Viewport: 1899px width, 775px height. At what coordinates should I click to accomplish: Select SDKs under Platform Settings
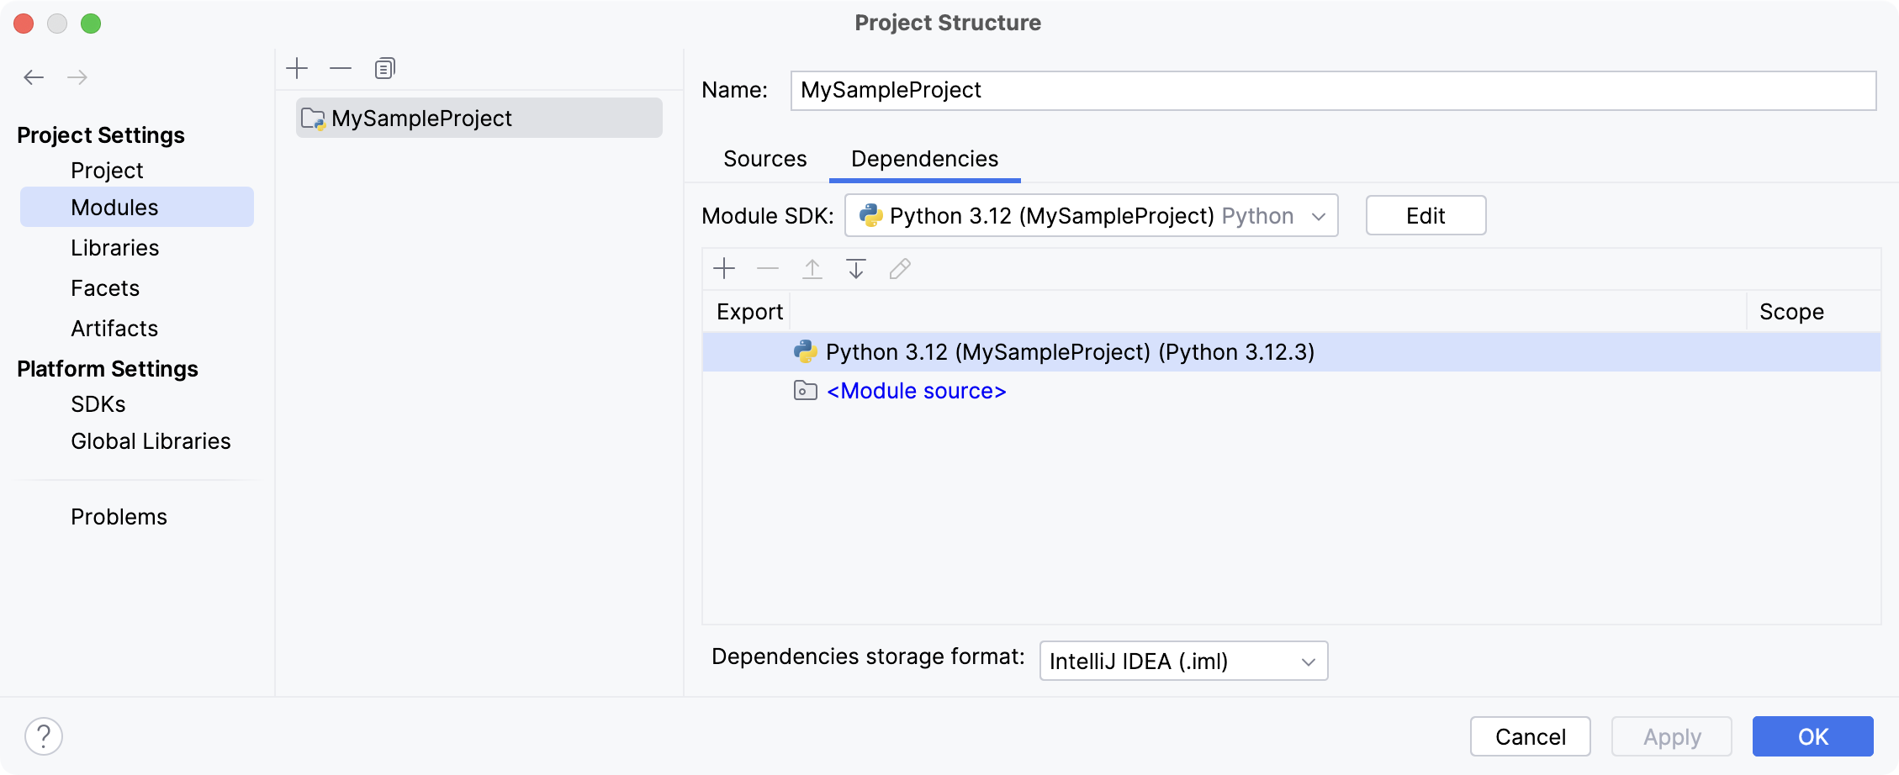[x=98, y=403]
